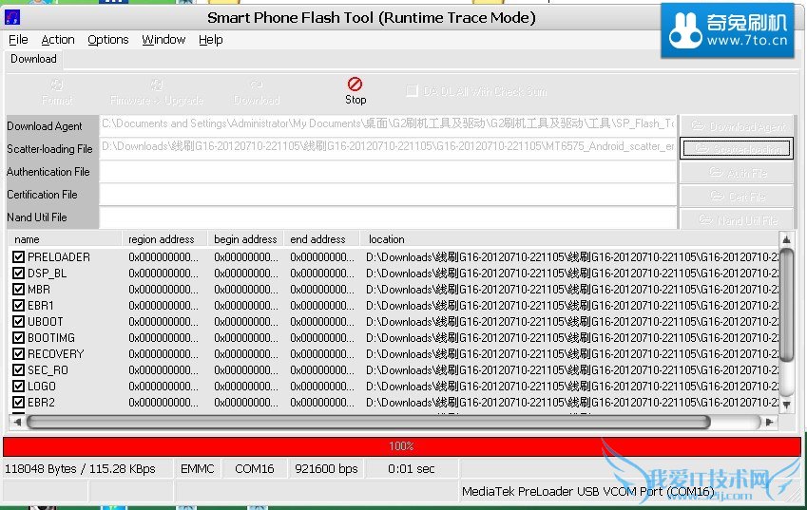Uncheck the RECOVERY partition checkbox
The image size is (807, 510).
tap(18, 354)
